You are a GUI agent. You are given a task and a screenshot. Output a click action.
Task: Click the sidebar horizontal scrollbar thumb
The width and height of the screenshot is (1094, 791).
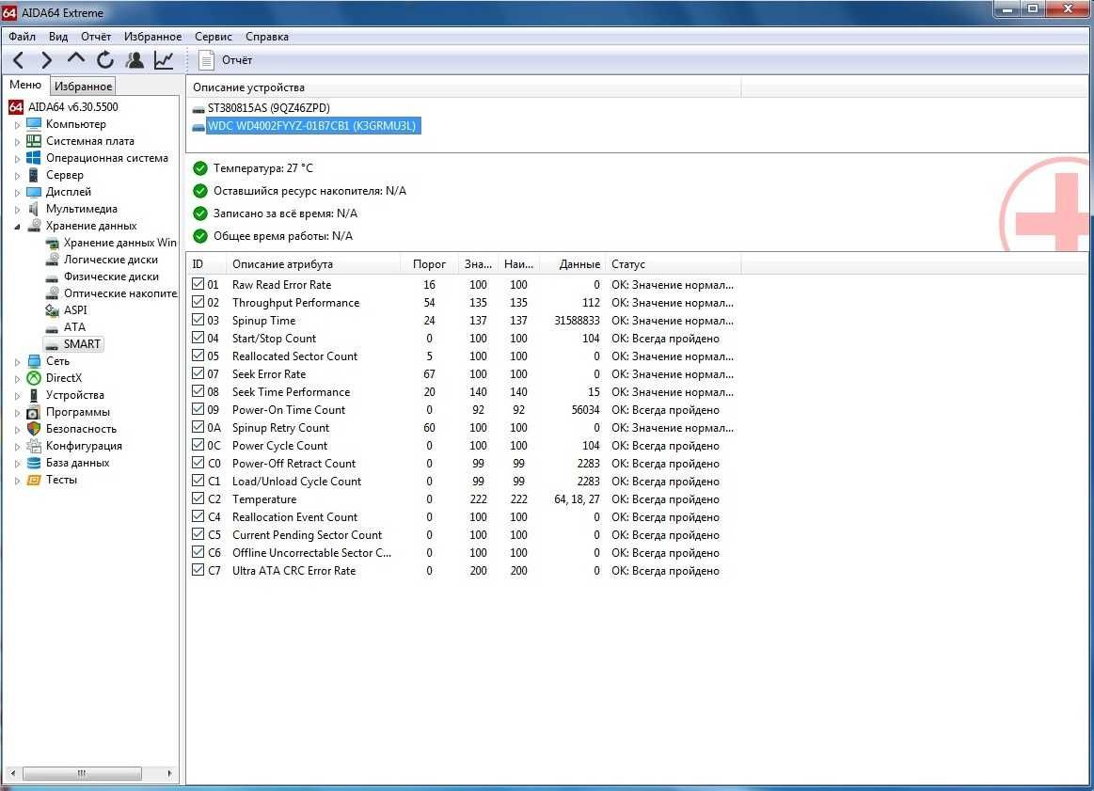click(82, 773)
